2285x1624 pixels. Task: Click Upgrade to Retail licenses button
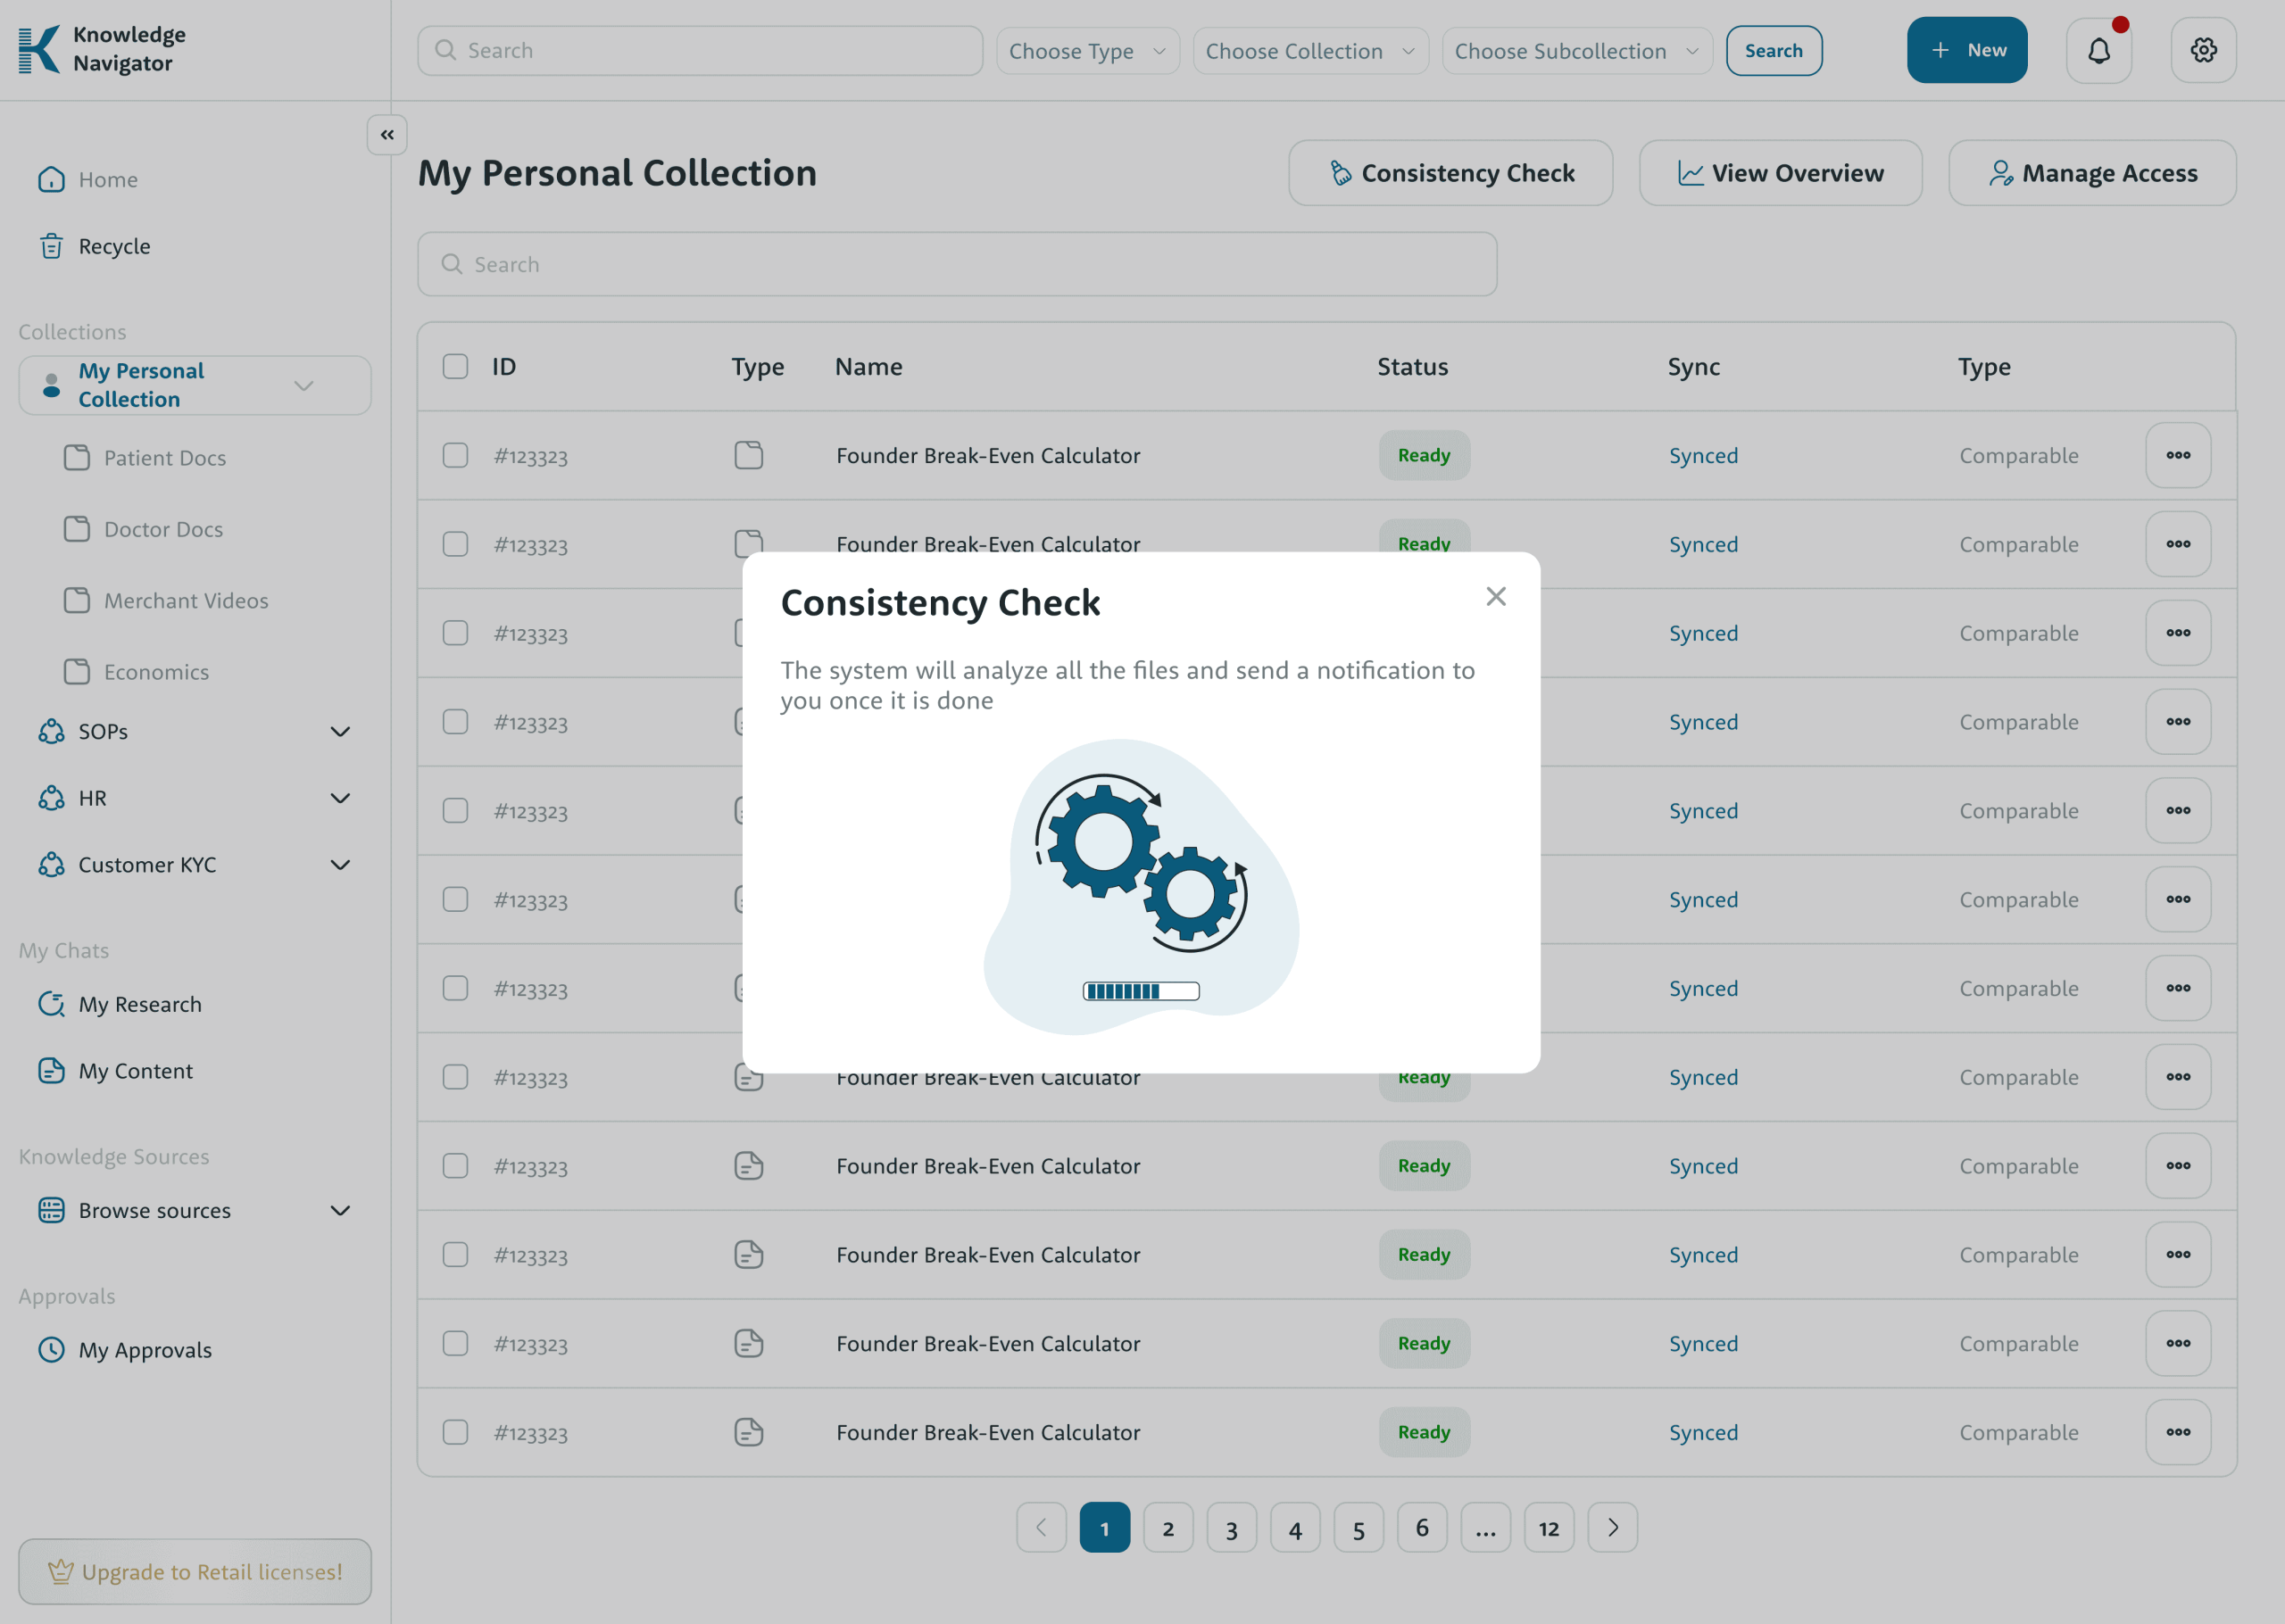(x=195, y=1572)
